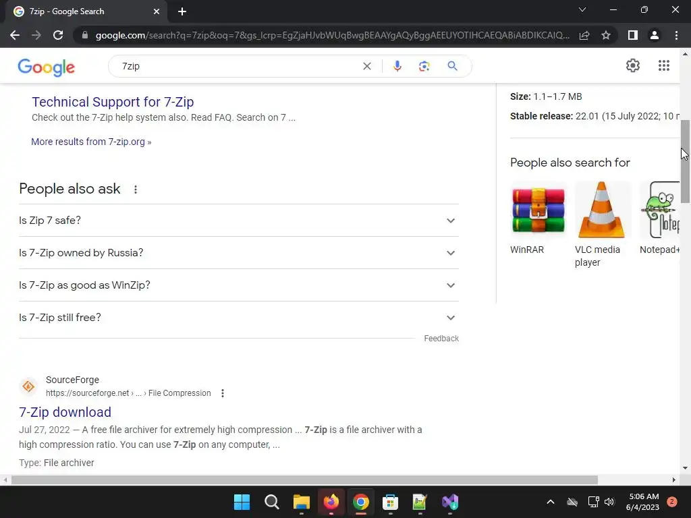Viewport: 691px width, 518px height.
Task: Open SourceForge result options menu
Action: coord(223,393)
